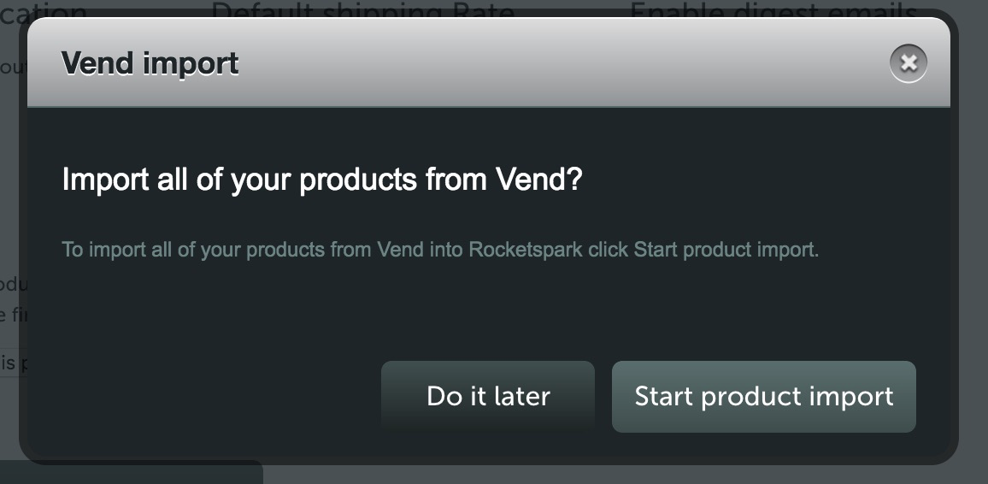Choose Do it later

(x=488, y=397)
